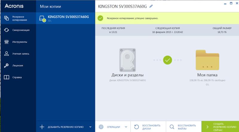Minimize the Acronis window
The width and height of the screenshot is (239, 132).
tap(225, 4)
